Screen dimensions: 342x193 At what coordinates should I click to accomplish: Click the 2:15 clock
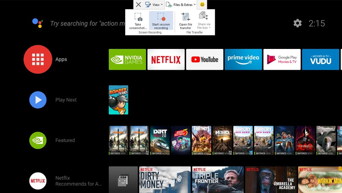(x=317, y=23)
